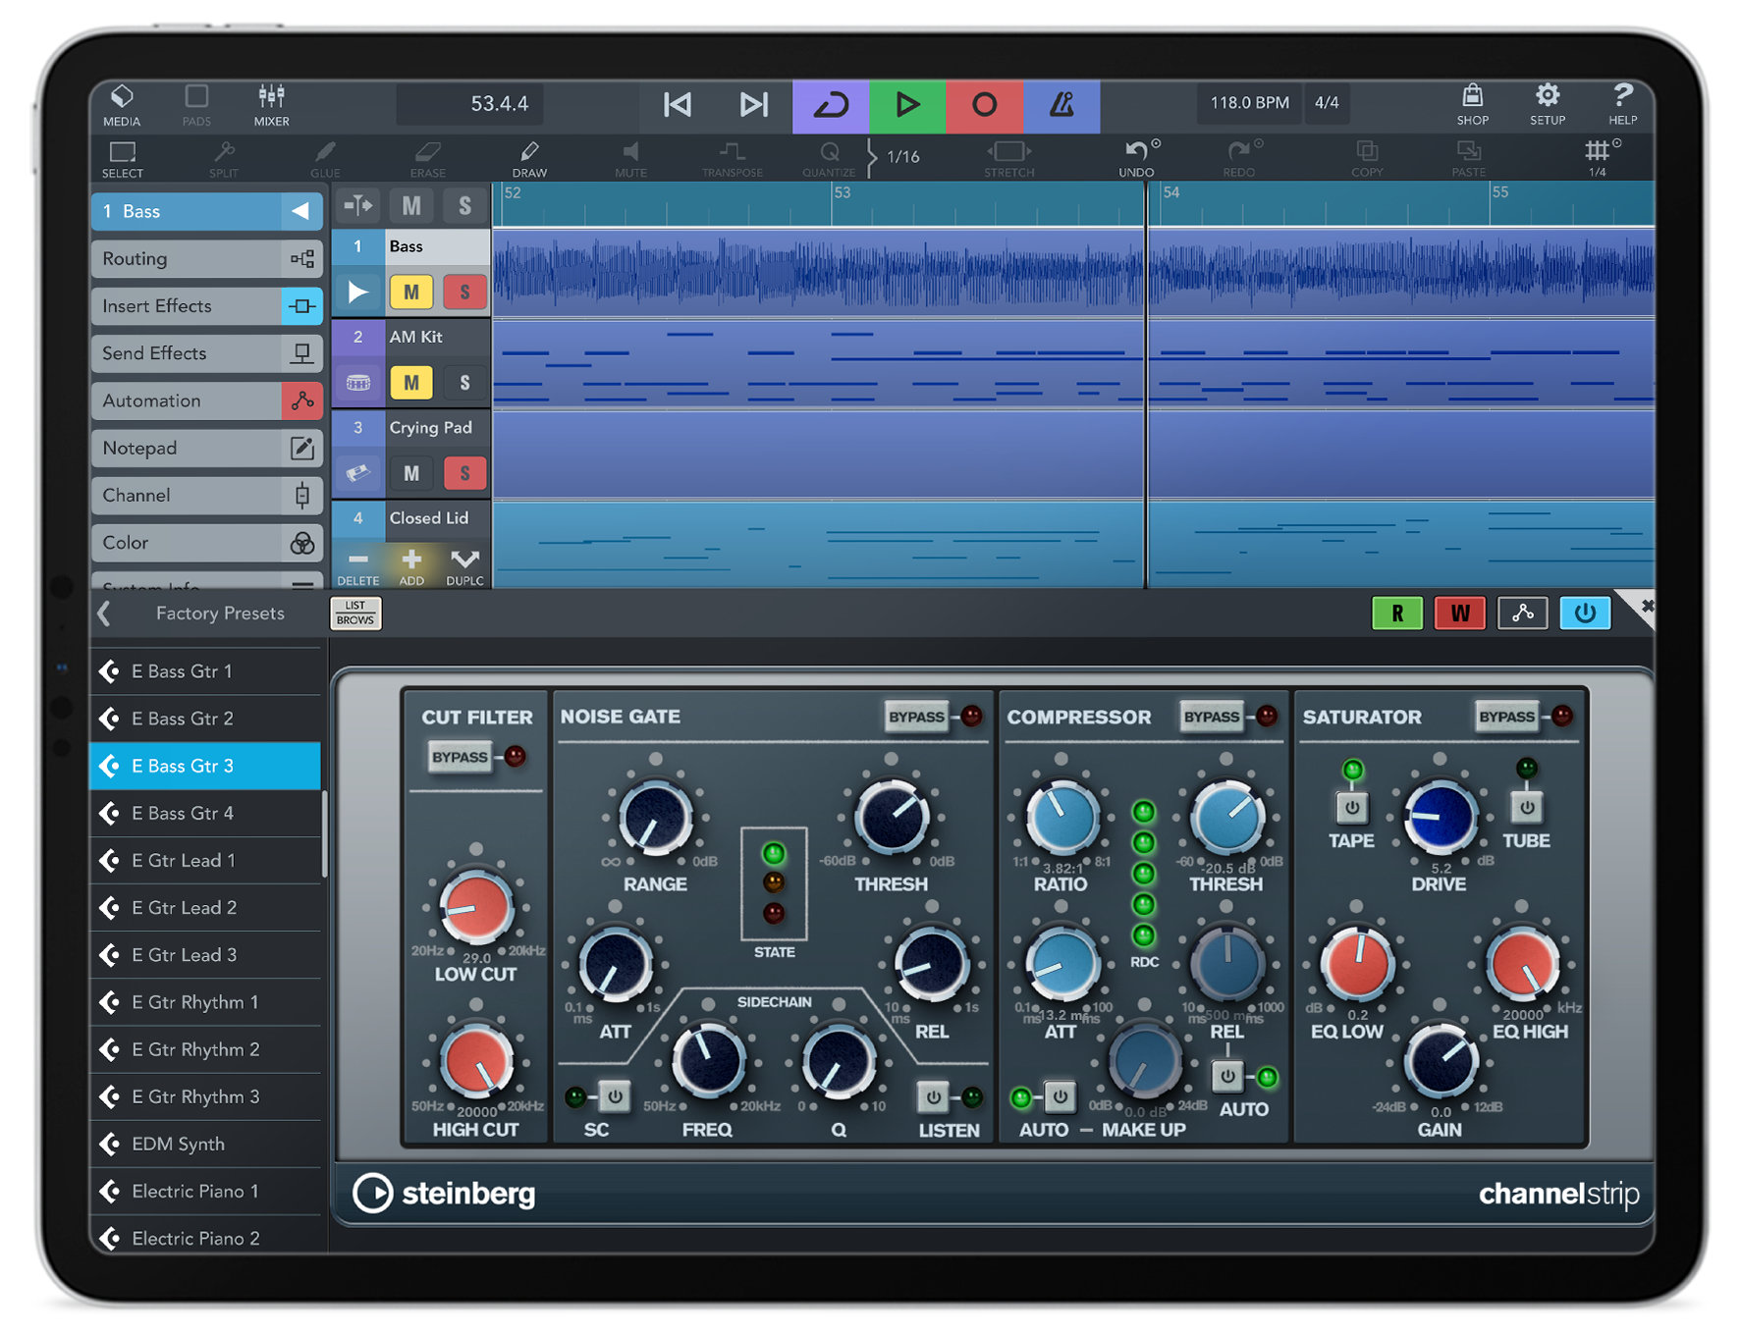Click the Compressor Ratio knob

pyautogui.click(x=1061, y=817)
